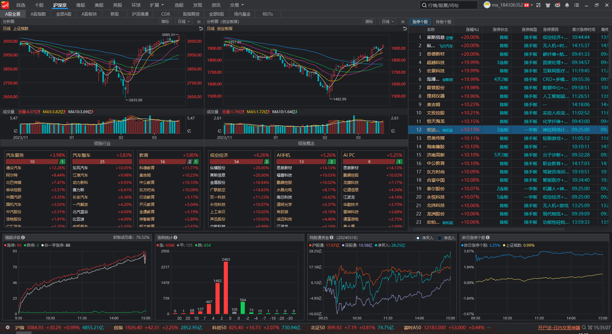Viewport: 612px width, 334px height.
Task: Click the info icon next to 昨日涨停个股
Action: [x=488, y=237]
